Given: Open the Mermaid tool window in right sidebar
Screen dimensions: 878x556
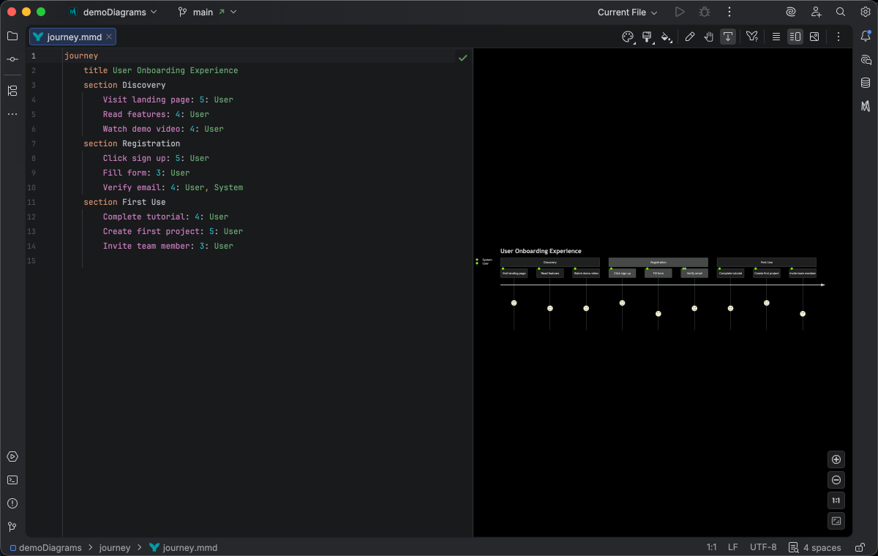Looking at the screenshot, I should 866,106.
